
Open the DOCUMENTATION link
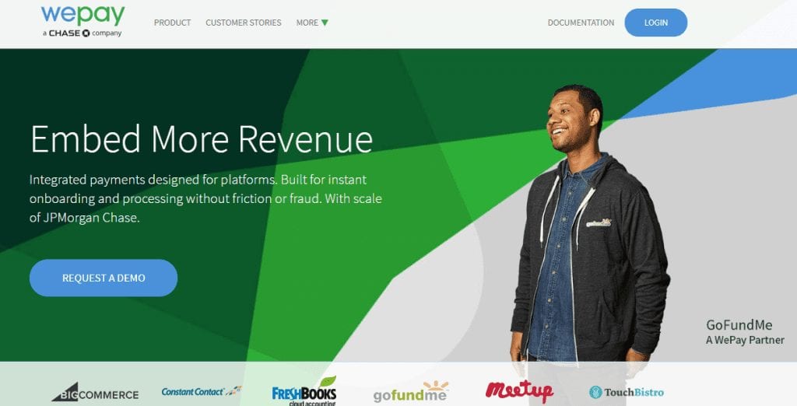[x=581, y=23]
